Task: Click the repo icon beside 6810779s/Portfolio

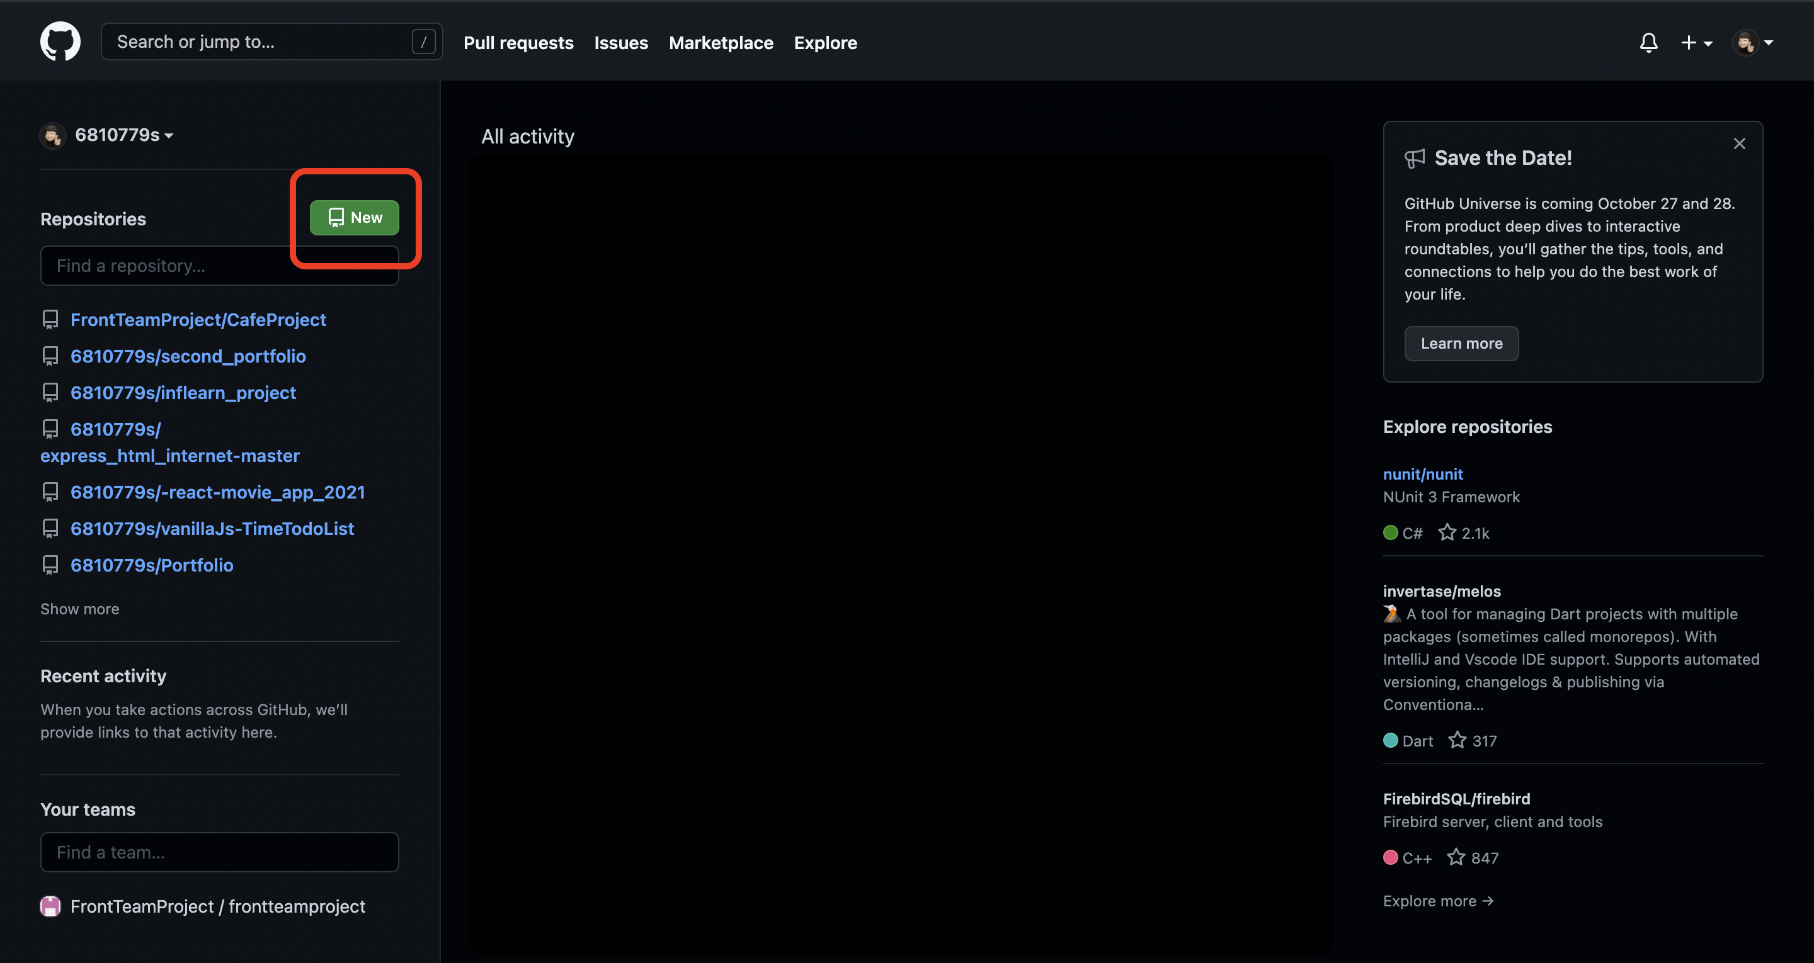Action: coord(50,565)
